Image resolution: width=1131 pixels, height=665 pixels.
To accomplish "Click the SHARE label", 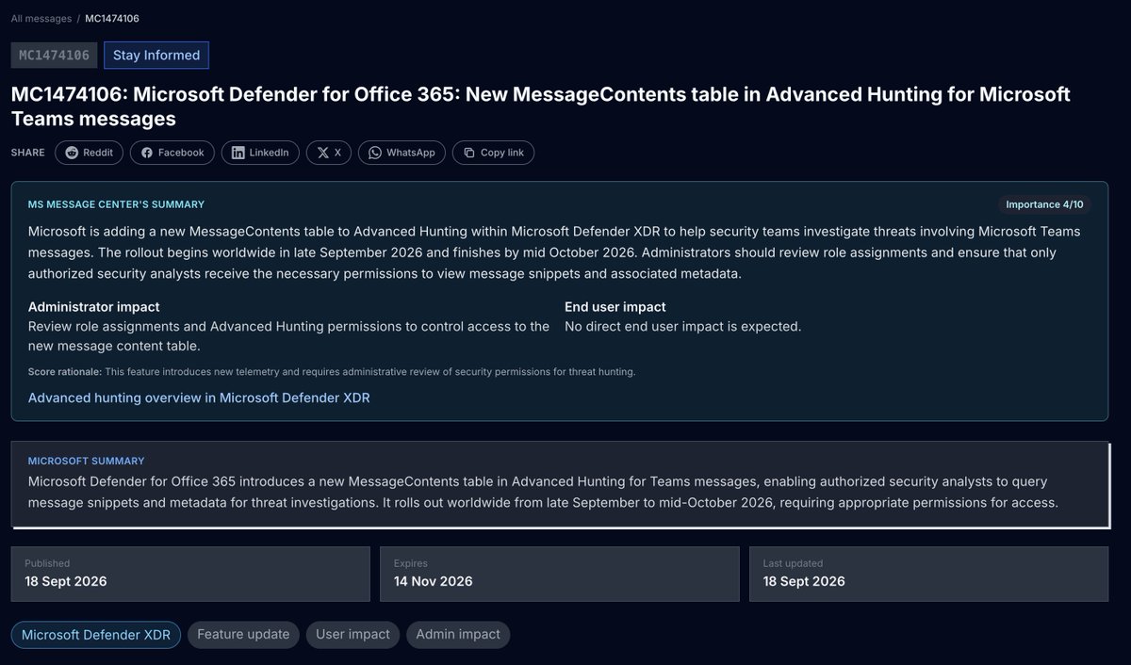I will tap(27, 153).
